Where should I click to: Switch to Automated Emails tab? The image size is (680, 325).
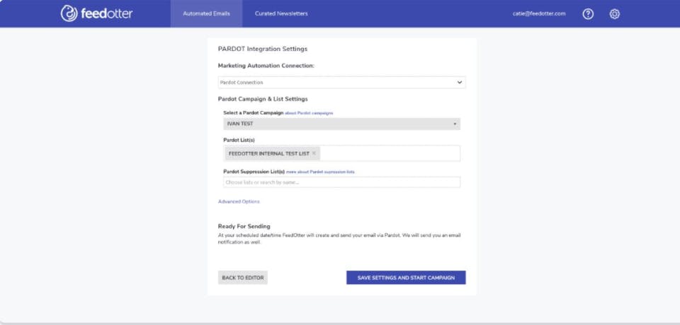coord(206,14)
